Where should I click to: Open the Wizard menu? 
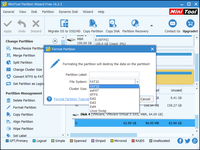(88, 12)
